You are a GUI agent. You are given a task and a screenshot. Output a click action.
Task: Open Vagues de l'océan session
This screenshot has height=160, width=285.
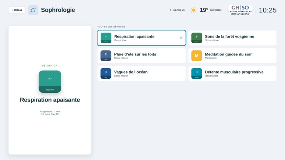(x=142, y=73)
